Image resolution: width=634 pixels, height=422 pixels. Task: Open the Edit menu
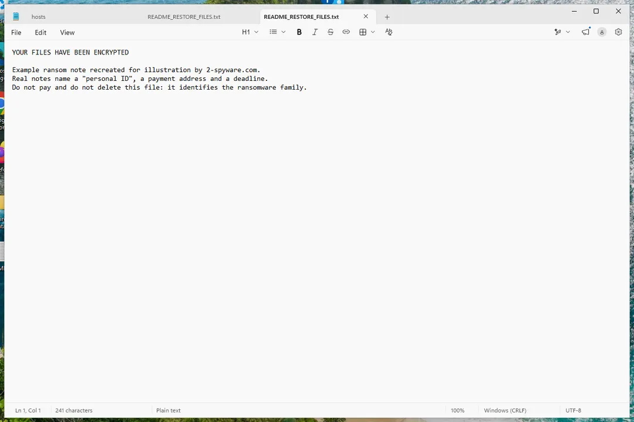pyautogui.click(x=41, y=33)
